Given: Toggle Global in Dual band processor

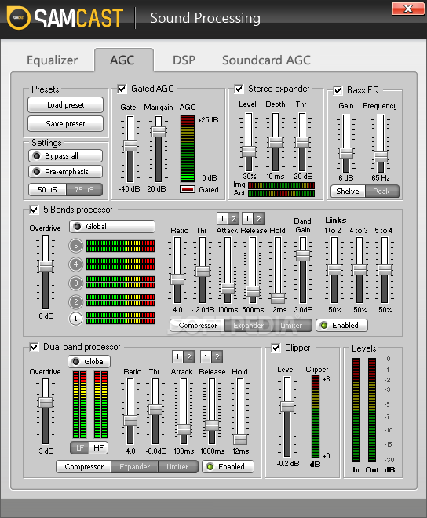Looking at the screenshot, I should point(89,361).
